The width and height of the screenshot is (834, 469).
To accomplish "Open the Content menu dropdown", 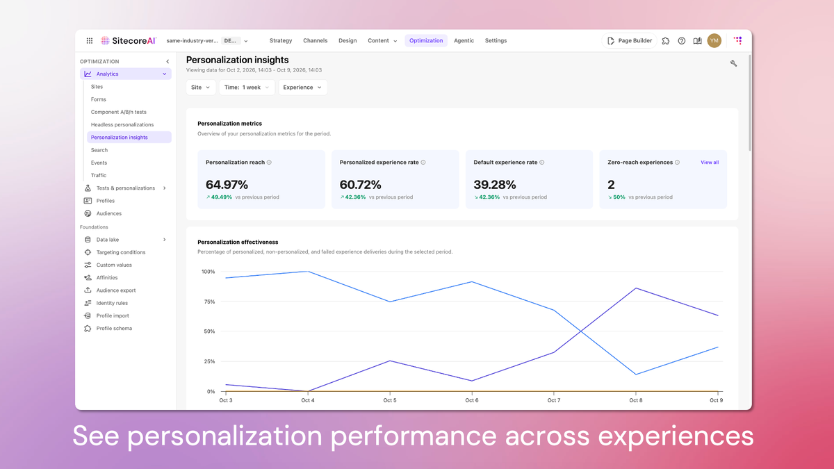I will pos(382,41).
